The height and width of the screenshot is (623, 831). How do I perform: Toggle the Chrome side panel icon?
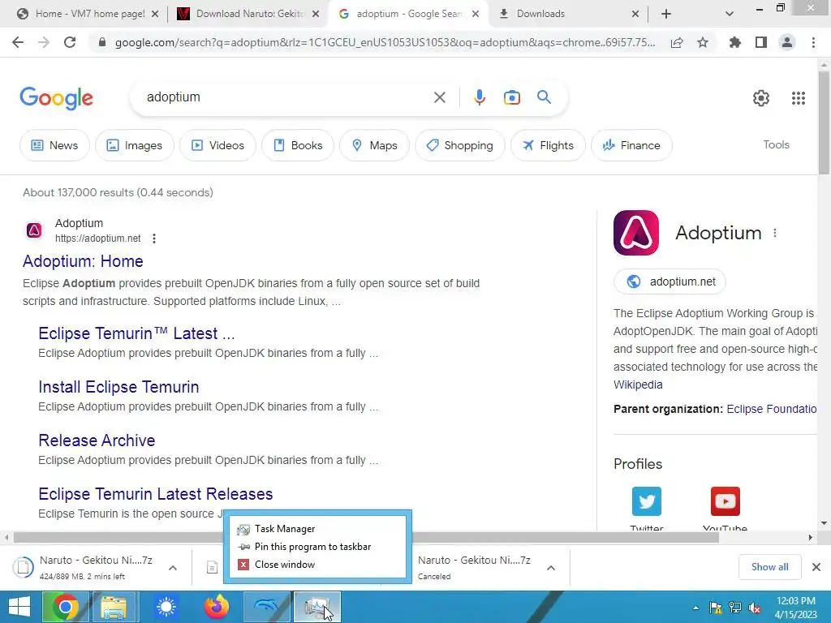click(x=761, y=42)
